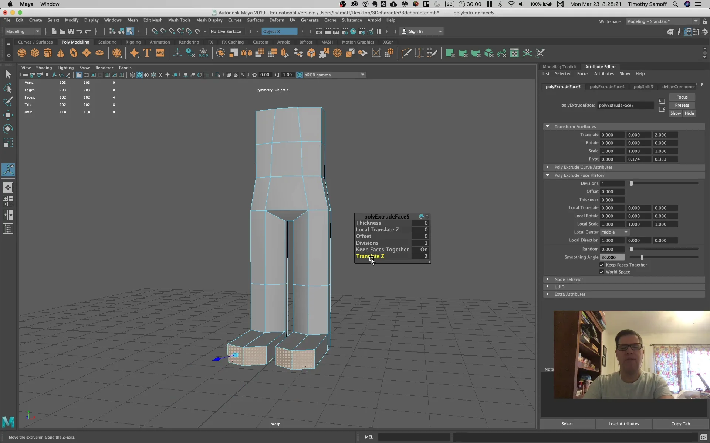Create a polygon cube from the shelf
The width and height of the screenshot is (710, 443).
(35, 53)
